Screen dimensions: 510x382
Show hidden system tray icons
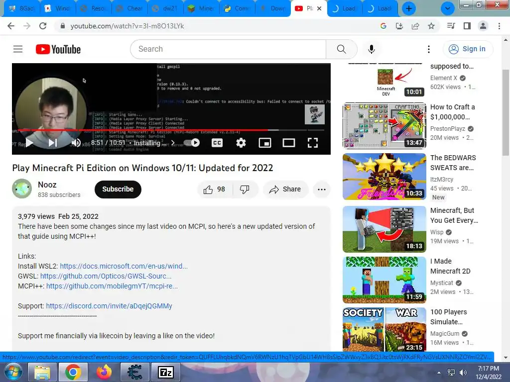pyautogui.click(x=439, y=373)
